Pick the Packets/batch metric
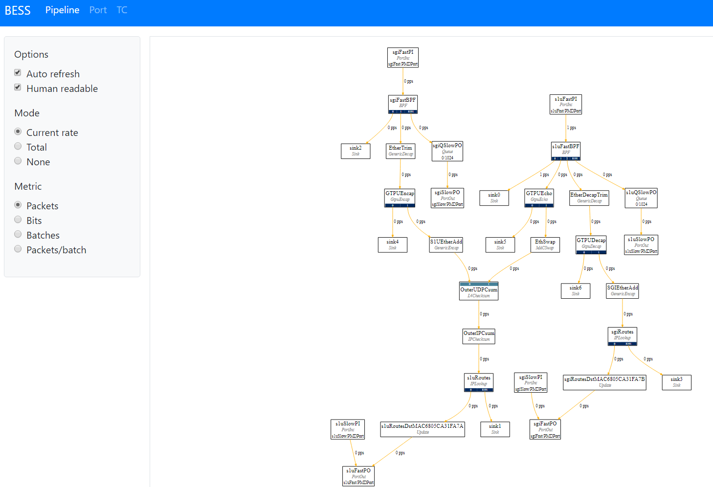The width and height of the screenshot is (713, 487). pyautogui.click(x=18, y=249)
